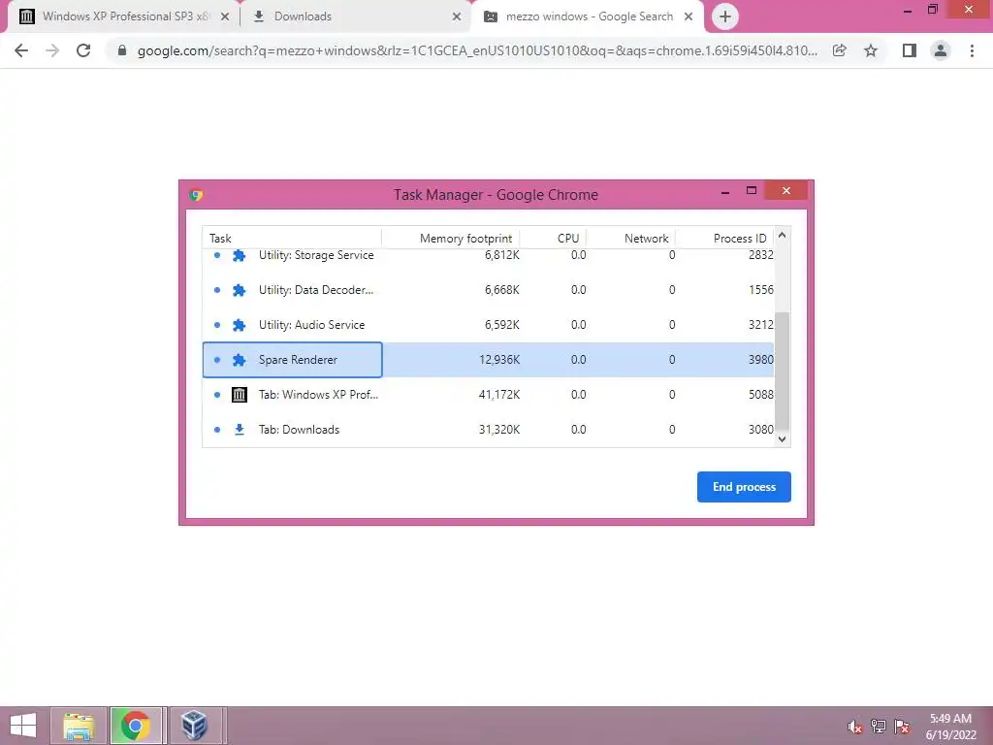Open File Explorer from taskbar
This screenshot has width=993, height=745.
coord(78,726)
